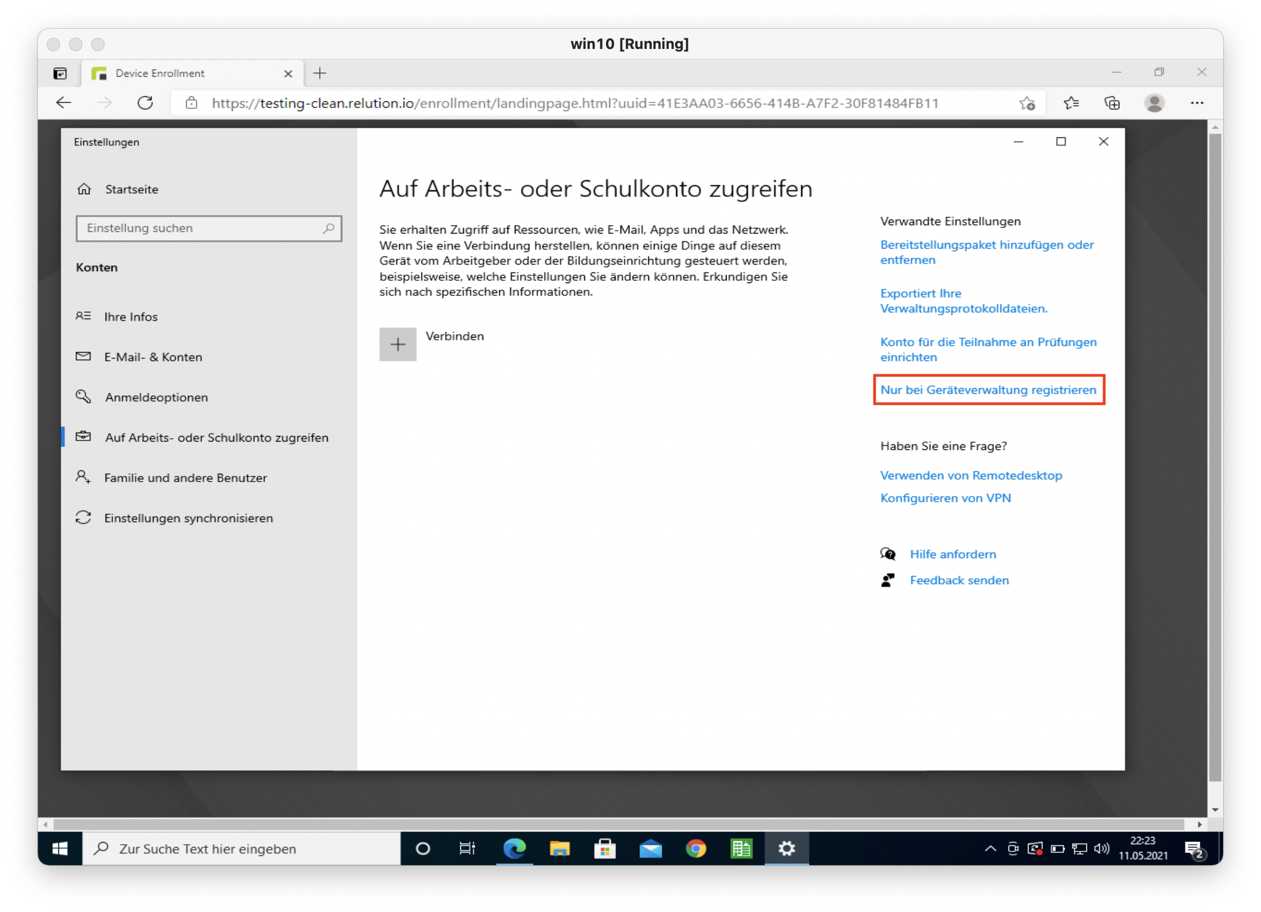Click the Hilfe anfordern link text
This screenshot has height=912, width=1261.
952,554
